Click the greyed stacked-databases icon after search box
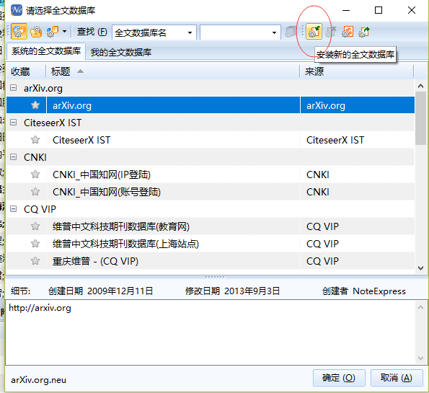This screenshot has width=429, height=393. point(291,32)
